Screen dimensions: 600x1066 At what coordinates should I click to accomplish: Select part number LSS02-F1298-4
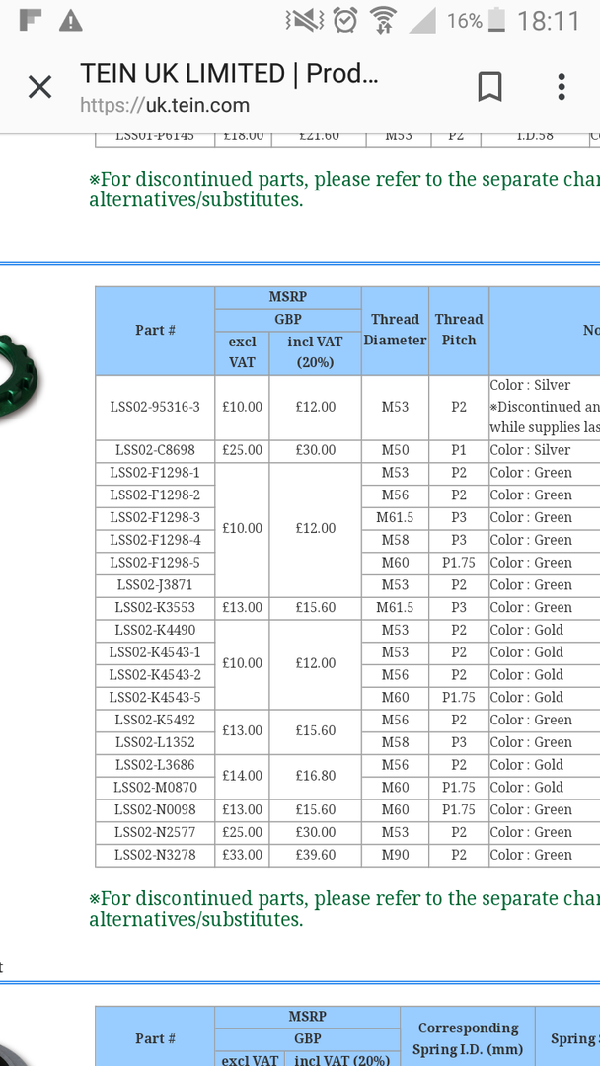pos(155,541)
